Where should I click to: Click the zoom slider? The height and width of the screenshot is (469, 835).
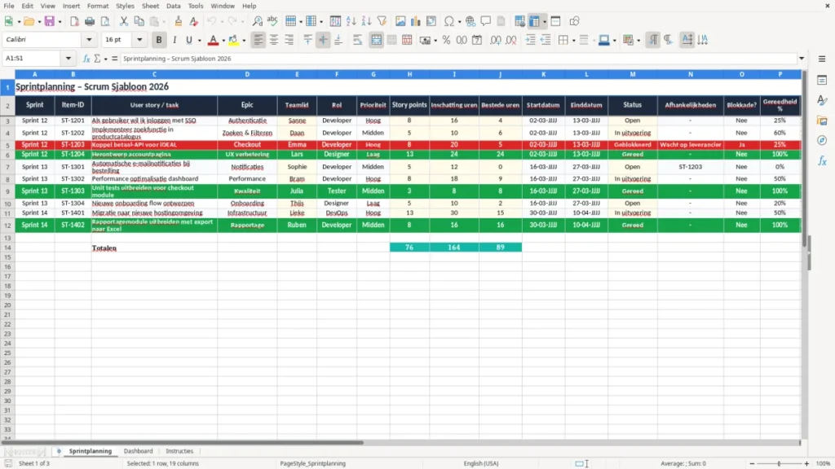(779, 463)
